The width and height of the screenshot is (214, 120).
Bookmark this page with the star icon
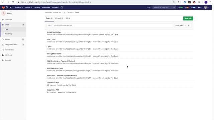178,2
